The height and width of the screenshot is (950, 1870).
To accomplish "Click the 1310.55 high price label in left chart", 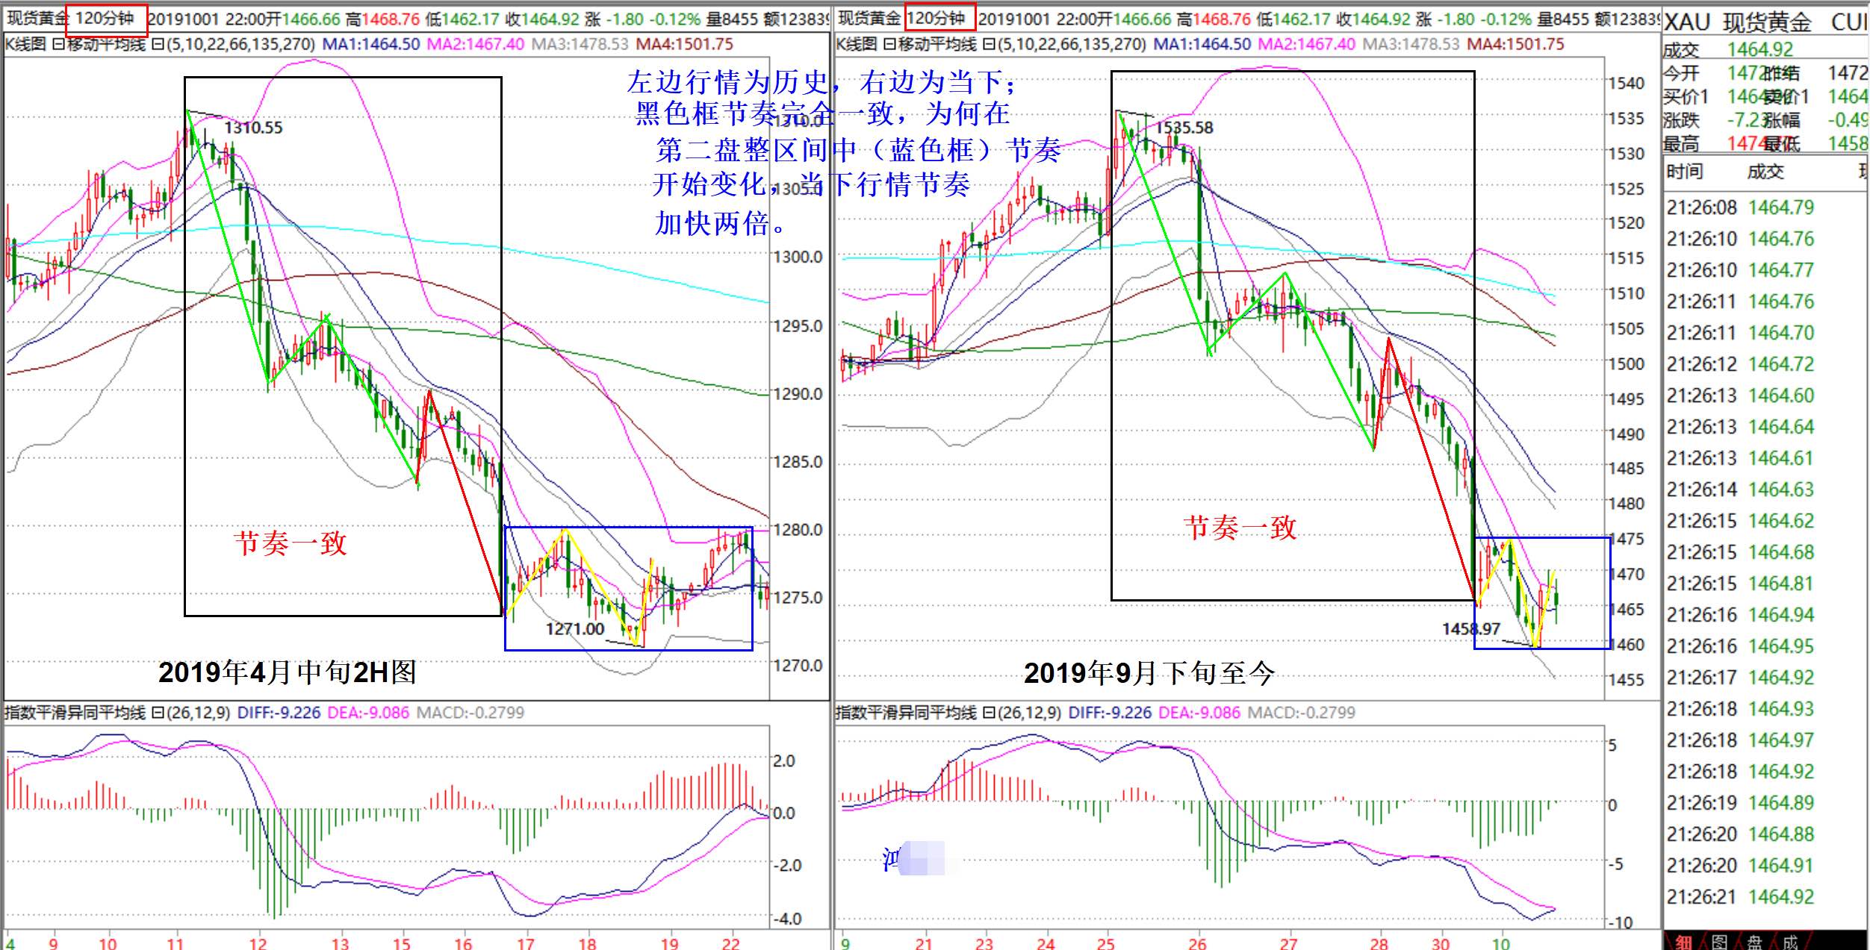I will point(254,128).
